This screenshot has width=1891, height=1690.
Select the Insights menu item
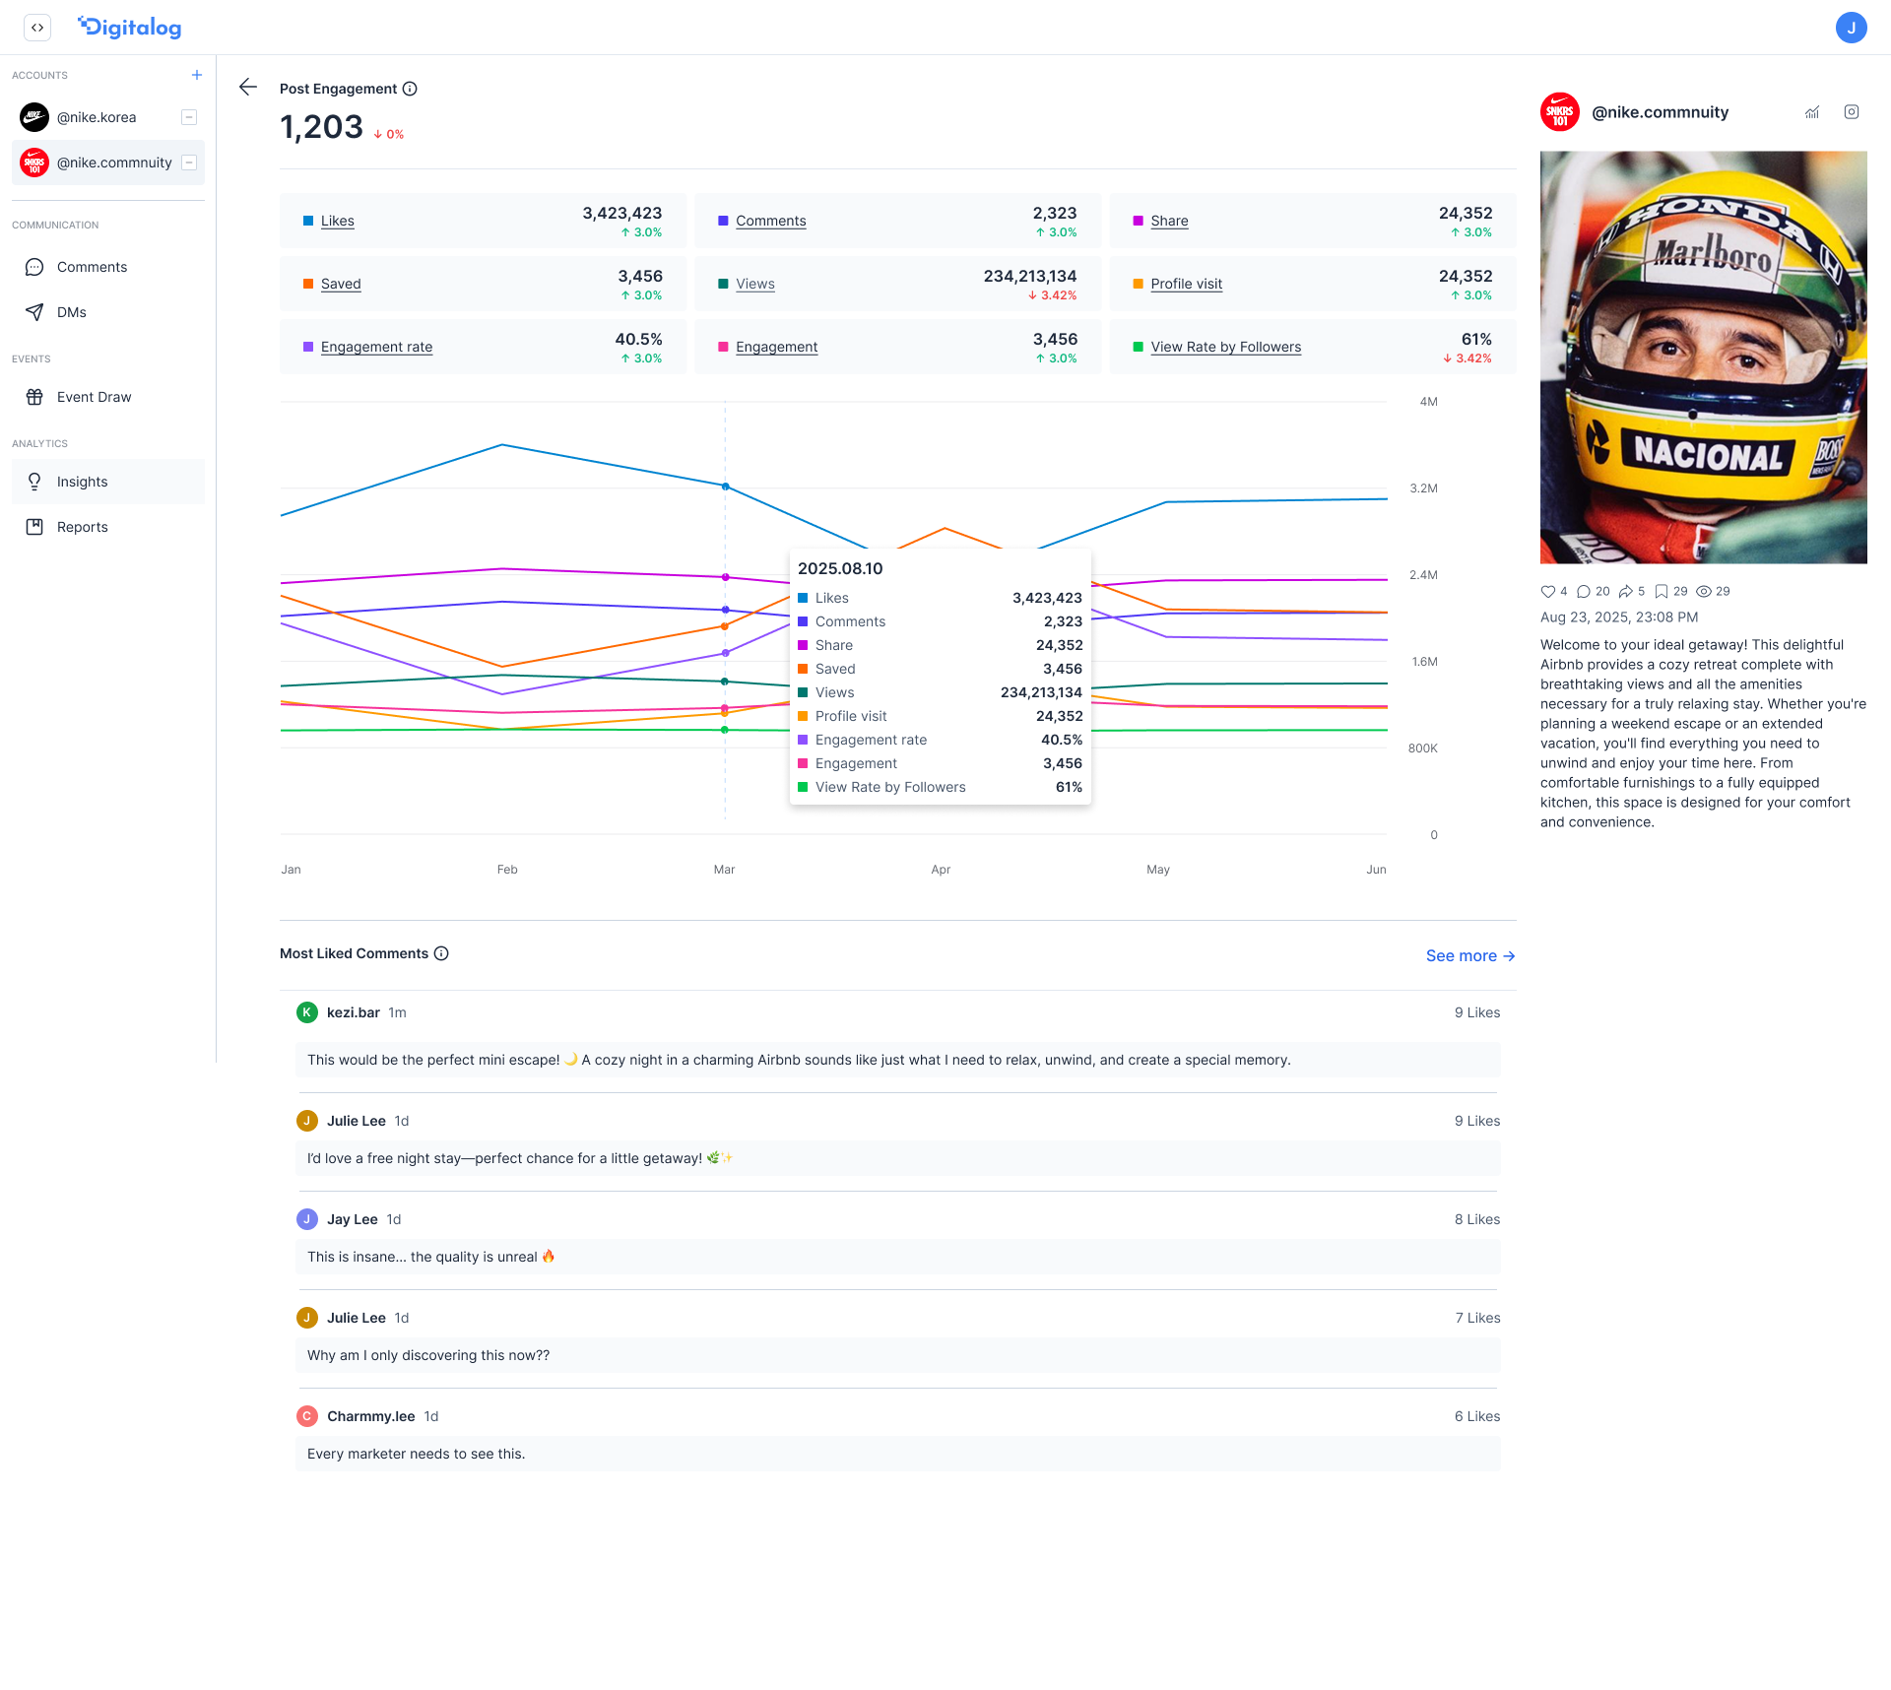click(x=82, y=482)
